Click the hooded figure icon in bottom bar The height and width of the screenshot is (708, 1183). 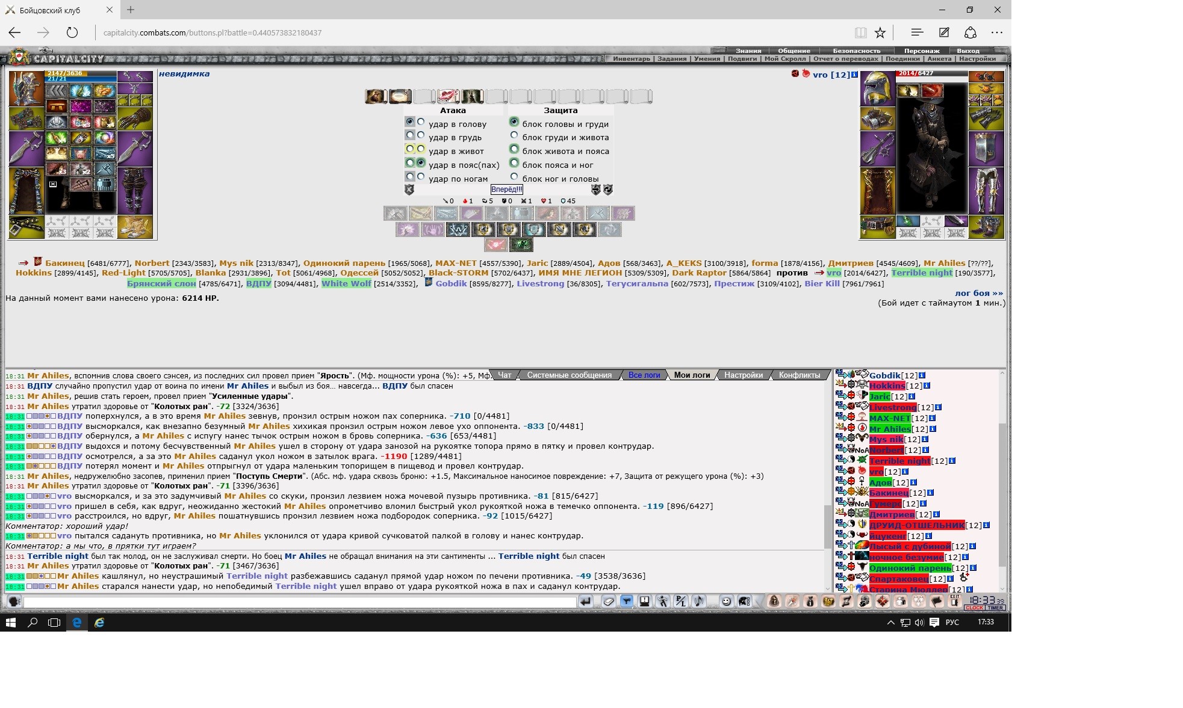pyautogui.click(x=774, y=601)
